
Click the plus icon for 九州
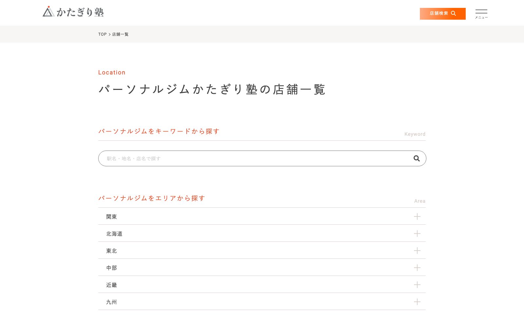click(x=417, y=302)
